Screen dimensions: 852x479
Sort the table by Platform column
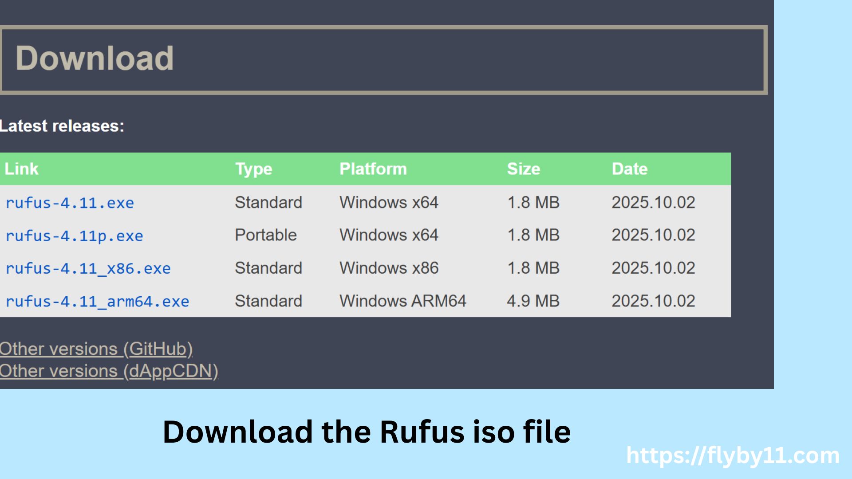click(x=373, y=169)
